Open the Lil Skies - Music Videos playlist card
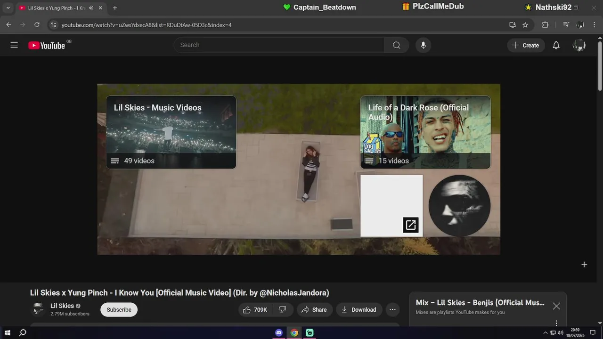This screenshot has width=603, height=339. [171, 132]
